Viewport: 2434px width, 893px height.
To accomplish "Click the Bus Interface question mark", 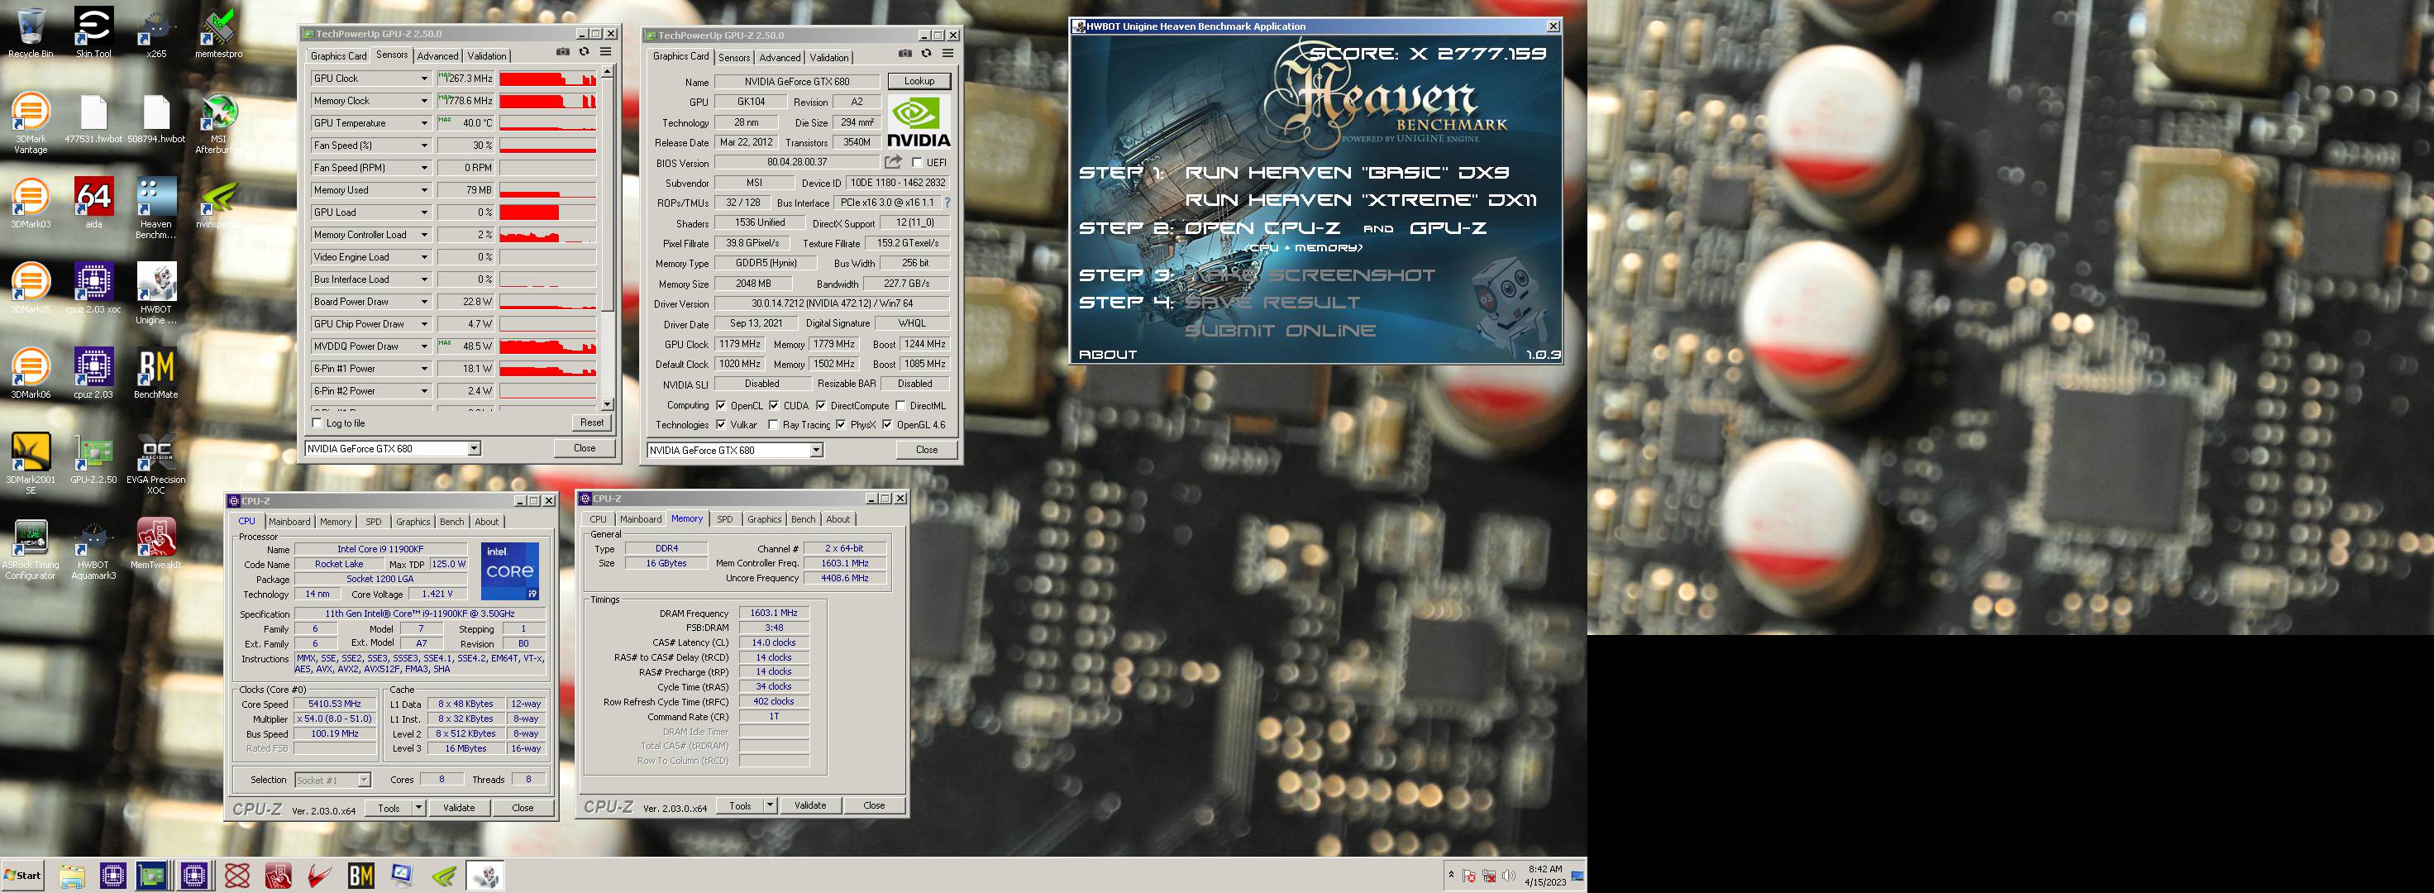I will pyautogui.click(x=947, y=203).
